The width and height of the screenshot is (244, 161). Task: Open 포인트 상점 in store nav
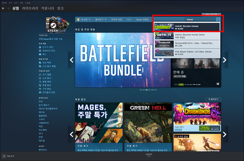(x=117, y=19)
